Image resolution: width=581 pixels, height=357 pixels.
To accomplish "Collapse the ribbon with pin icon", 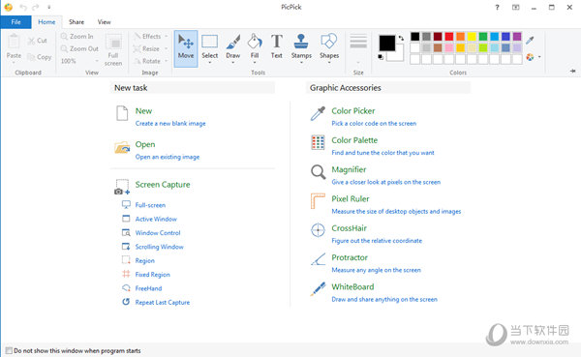I will [573, 71].
